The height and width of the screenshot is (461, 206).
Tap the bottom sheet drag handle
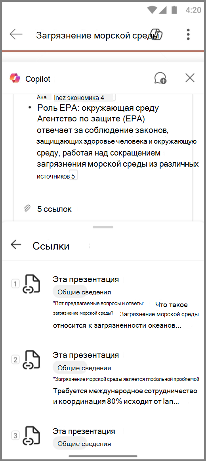103,227
